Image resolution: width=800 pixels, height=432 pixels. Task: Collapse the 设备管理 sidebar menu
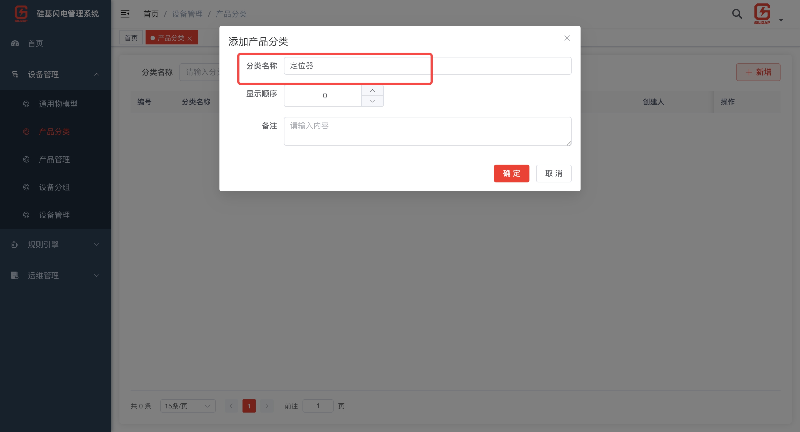(x=97, y=74)
